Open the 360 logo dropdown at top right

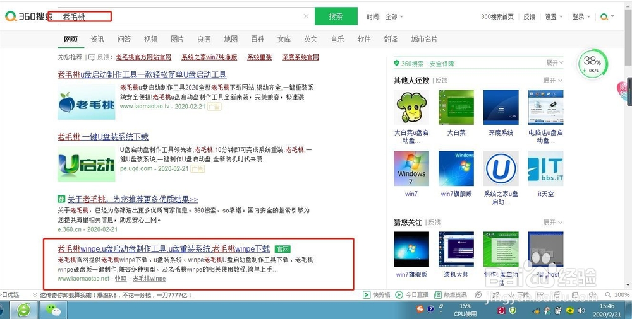(x=607, y=16)
